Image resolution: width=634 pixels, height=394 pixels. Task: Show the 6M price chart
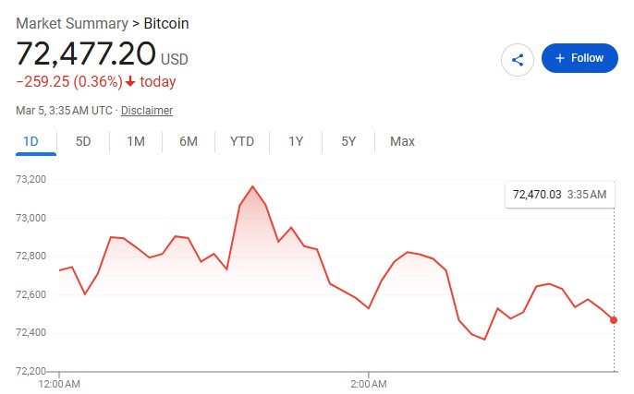[189, 141]
